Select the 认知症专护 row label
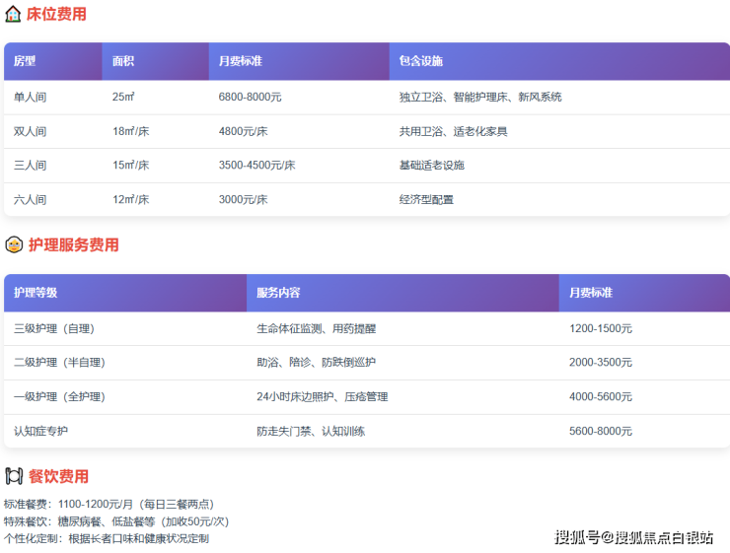 coord(40,432)
